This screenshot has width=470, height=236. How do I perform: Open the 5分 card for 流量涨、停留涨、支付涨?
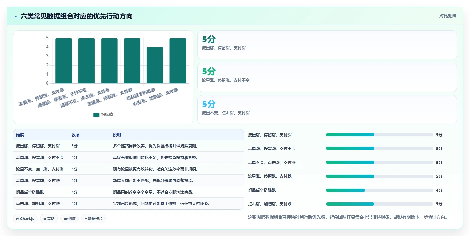click(327, 45)
